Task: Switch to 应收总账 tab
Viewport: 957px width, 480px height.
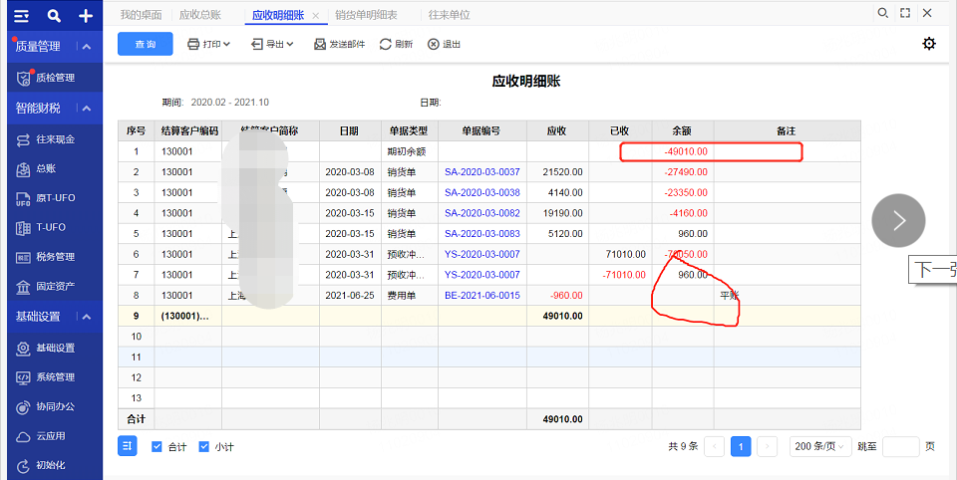Action: click(x=199, y=15)
